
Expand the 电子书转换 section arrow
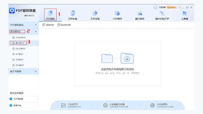click(x=36, y=71)
